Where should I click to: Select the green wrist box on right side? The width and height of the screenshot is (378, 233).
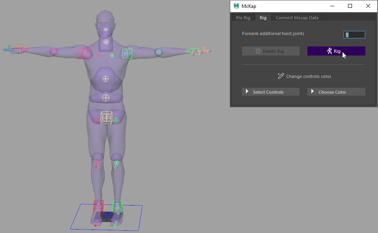[x=195, y=52]
